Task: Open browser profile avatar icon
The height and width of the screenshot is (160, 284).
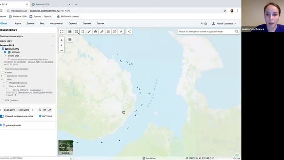Action: click(232, 11)
